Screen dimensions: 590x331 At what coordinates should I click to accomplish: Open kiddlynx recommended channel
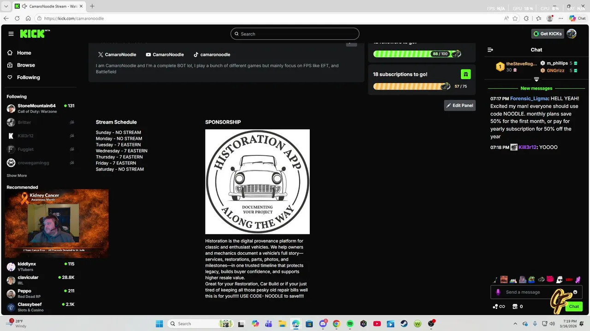tap(41, 267)
